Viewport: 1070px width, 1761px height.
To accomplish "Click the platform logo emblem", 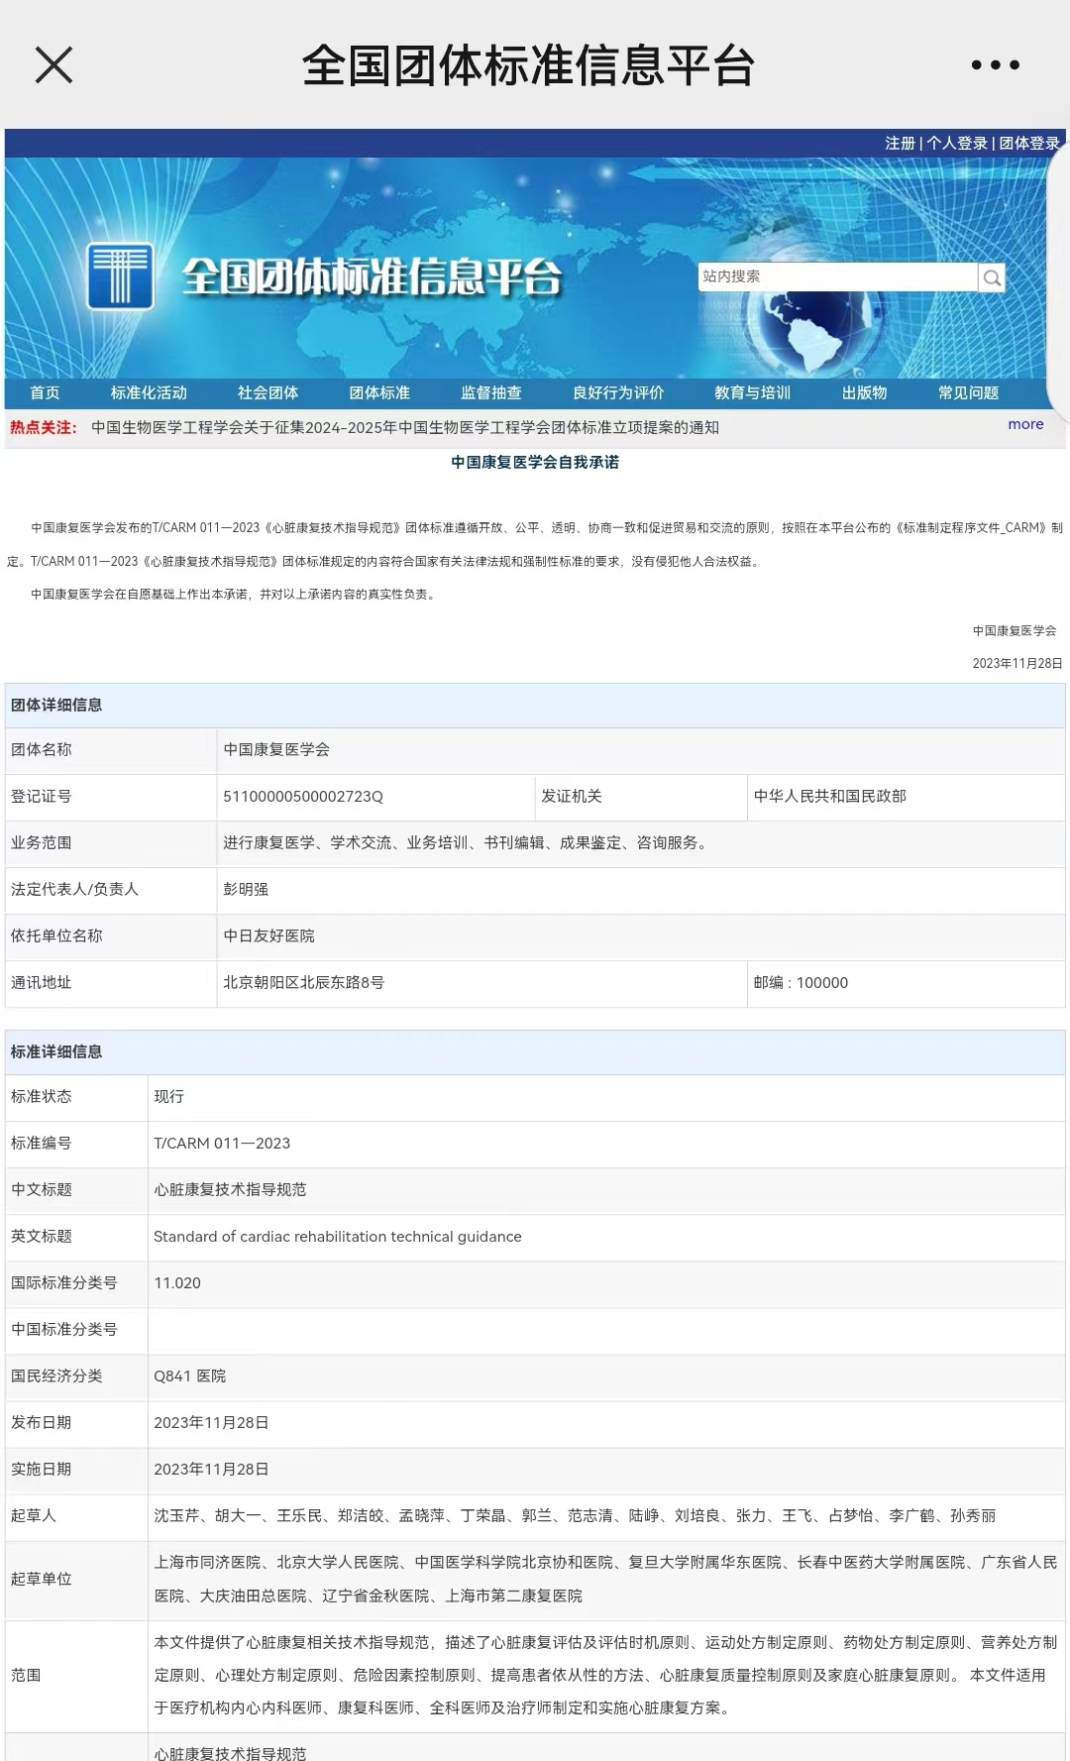I will [x=120, y=276].
